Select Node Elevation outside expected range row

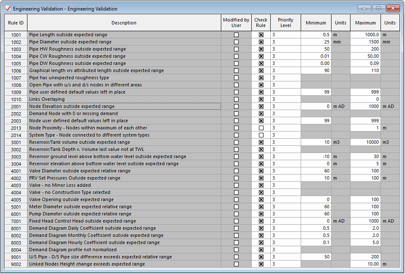[x=124, y=106]
